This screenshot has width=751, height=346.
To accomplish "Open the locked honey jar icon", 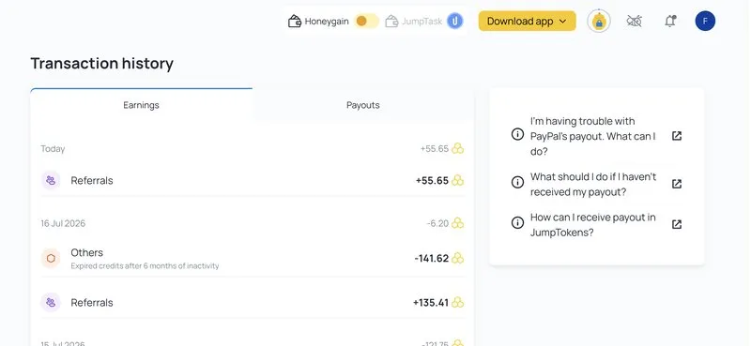I will pyautogui.click(x=599, y=21).
